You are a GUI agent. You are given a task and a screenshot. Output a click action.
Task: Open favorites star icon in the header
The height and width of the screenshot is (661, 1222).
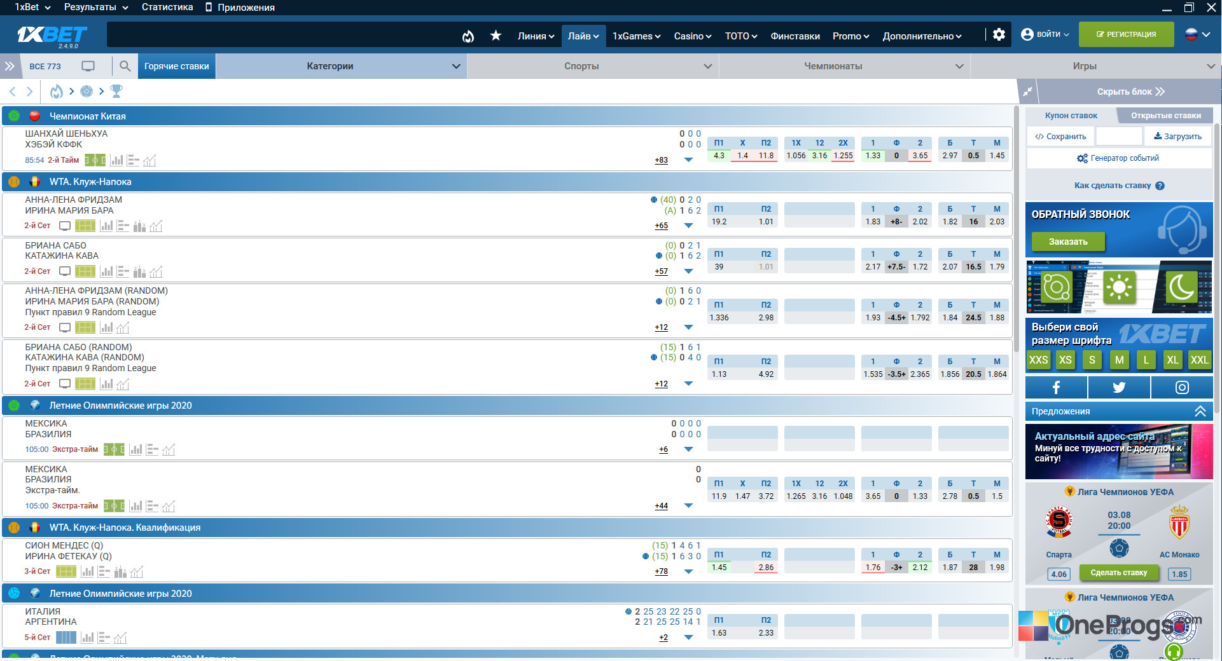click(x=496, y=36)
